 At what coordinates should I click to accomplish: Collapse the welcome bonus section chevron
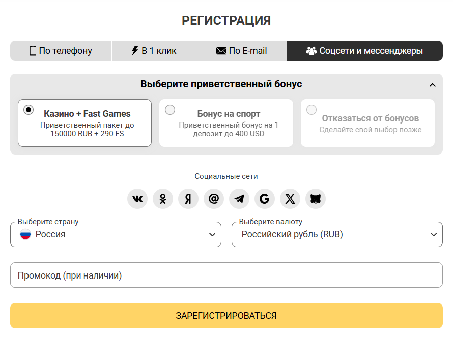(x=432, y=85)
